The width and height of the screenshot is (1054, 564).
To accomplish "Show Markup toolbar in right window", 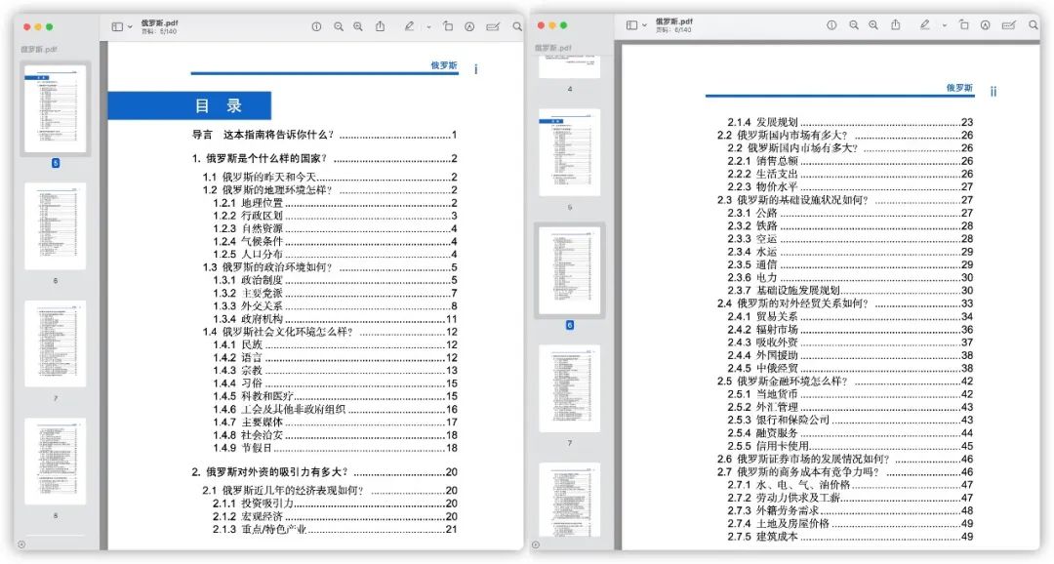I will (x=985, y=24).
